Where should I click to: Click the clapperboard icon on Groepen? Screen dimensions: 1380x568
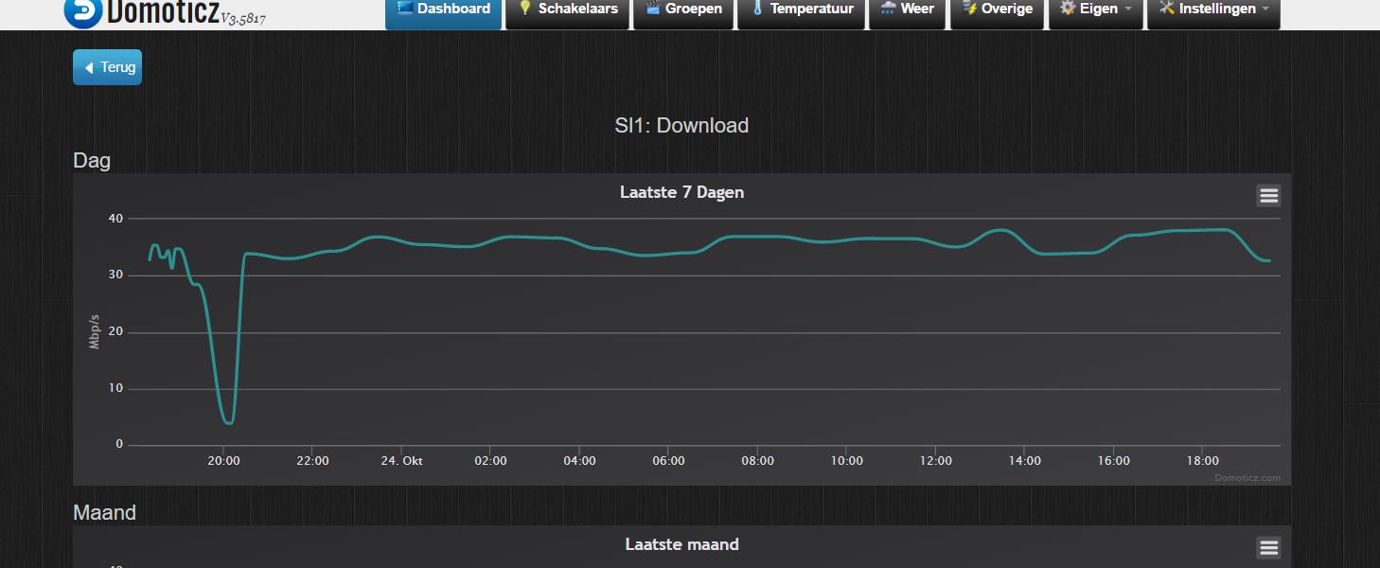[x=652, y=9]
